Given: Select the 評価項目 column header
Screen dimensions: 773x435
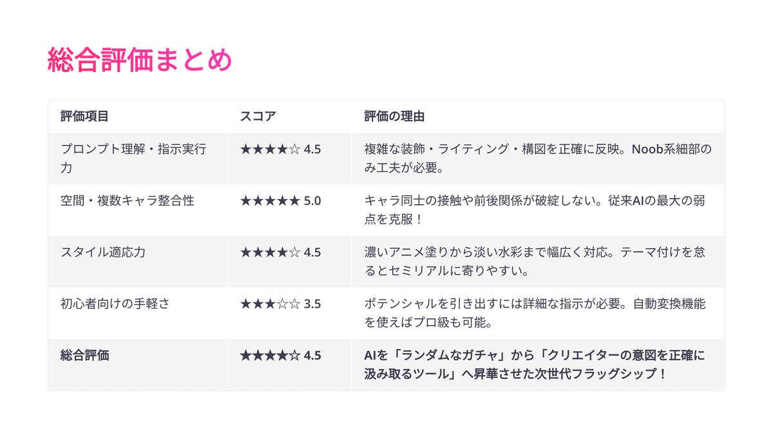Looking at the screenshot, I should [84, 117].
